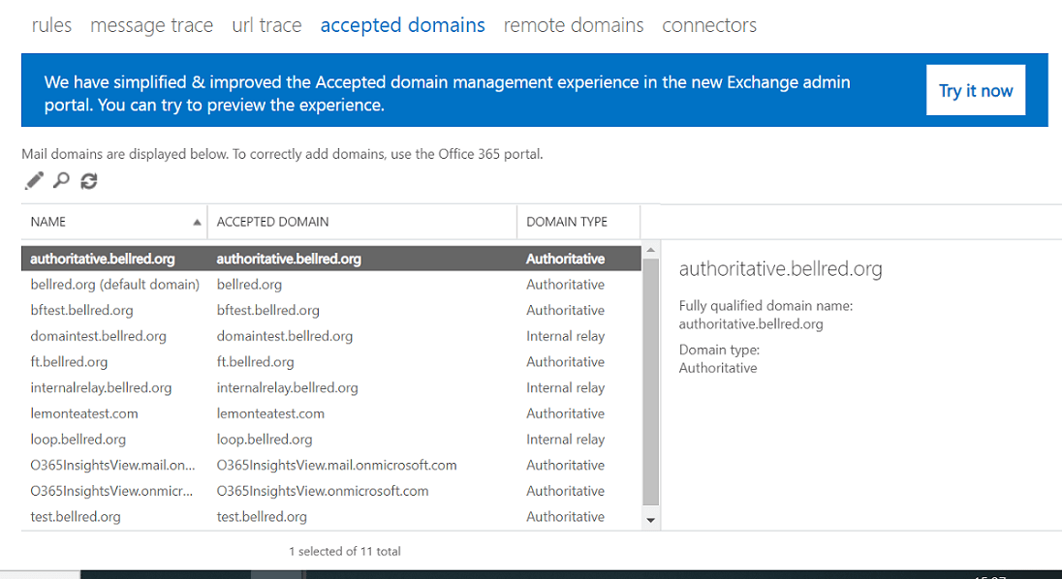
Task: Click Internal relay type for domaintest.bellred.org
Action: tap(566, 336)
